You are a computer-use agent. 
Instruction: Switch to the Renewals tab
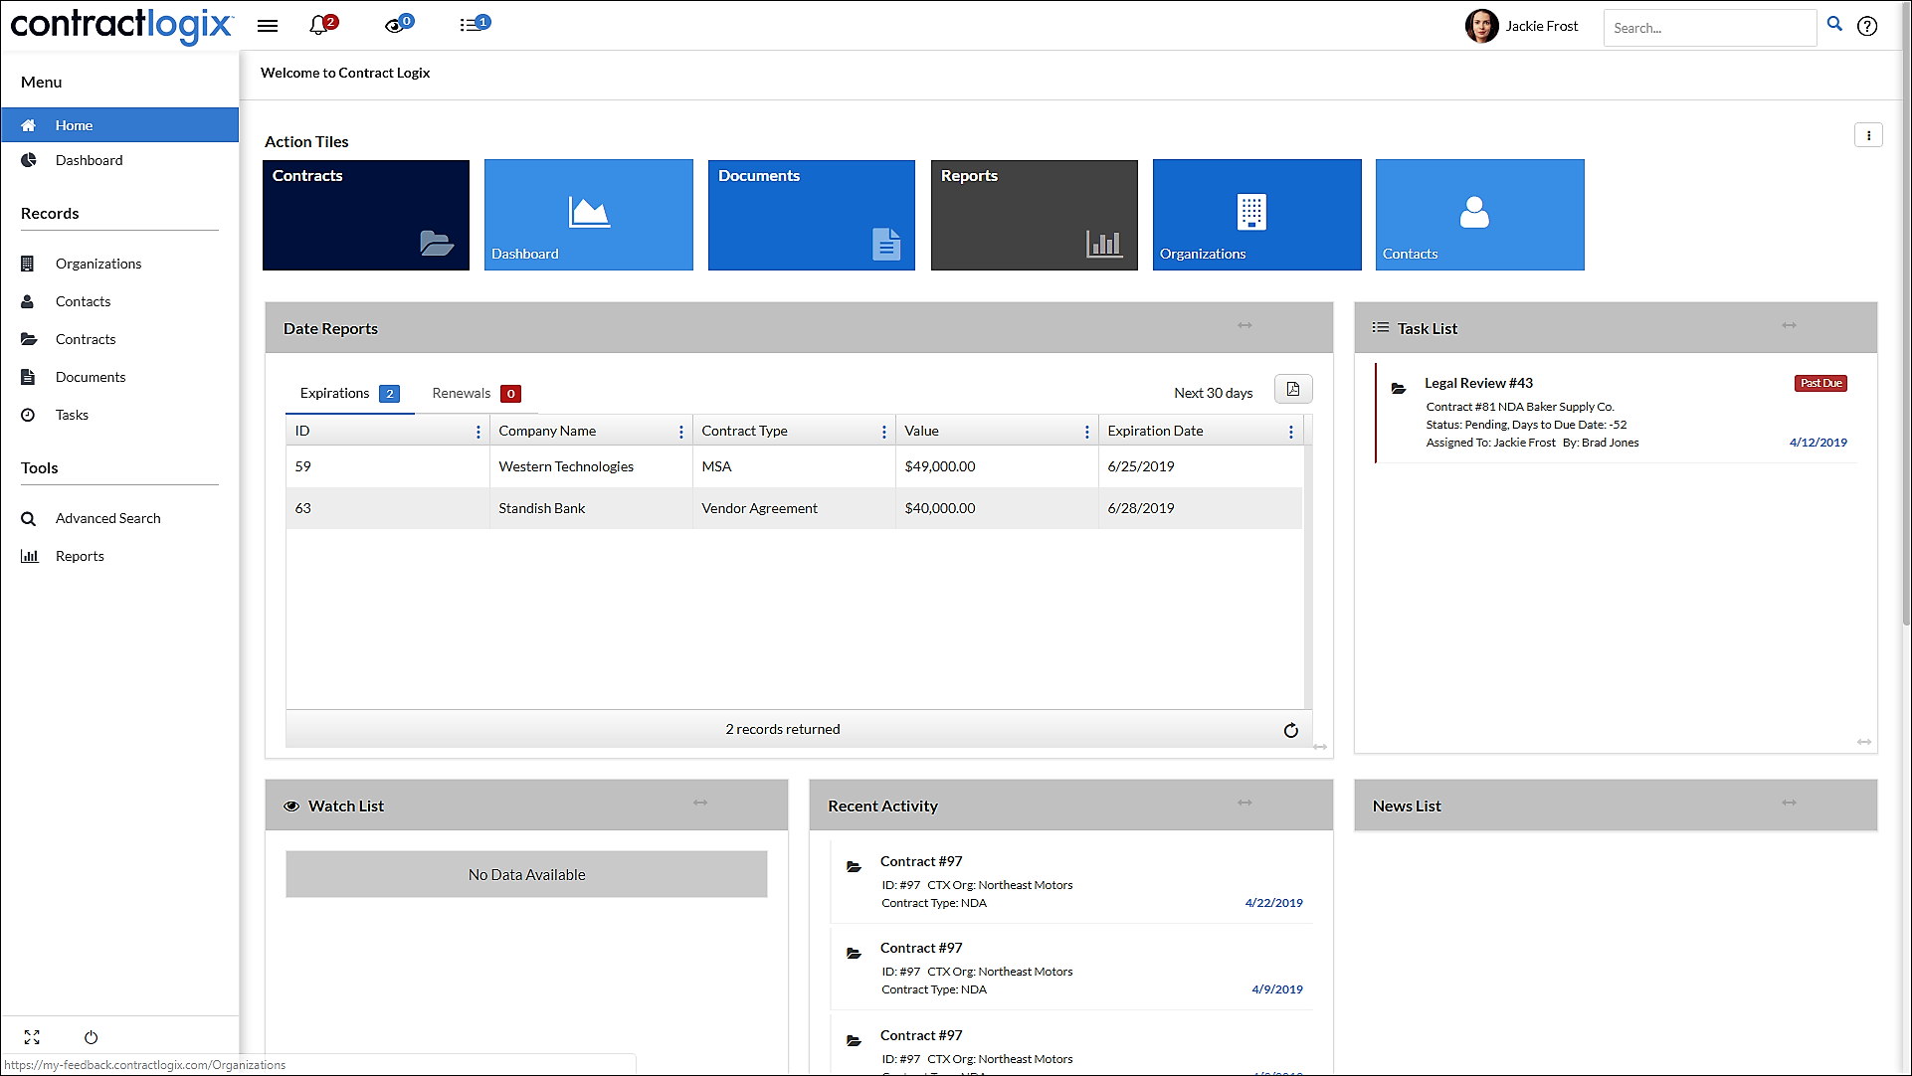tap(476, 393)
